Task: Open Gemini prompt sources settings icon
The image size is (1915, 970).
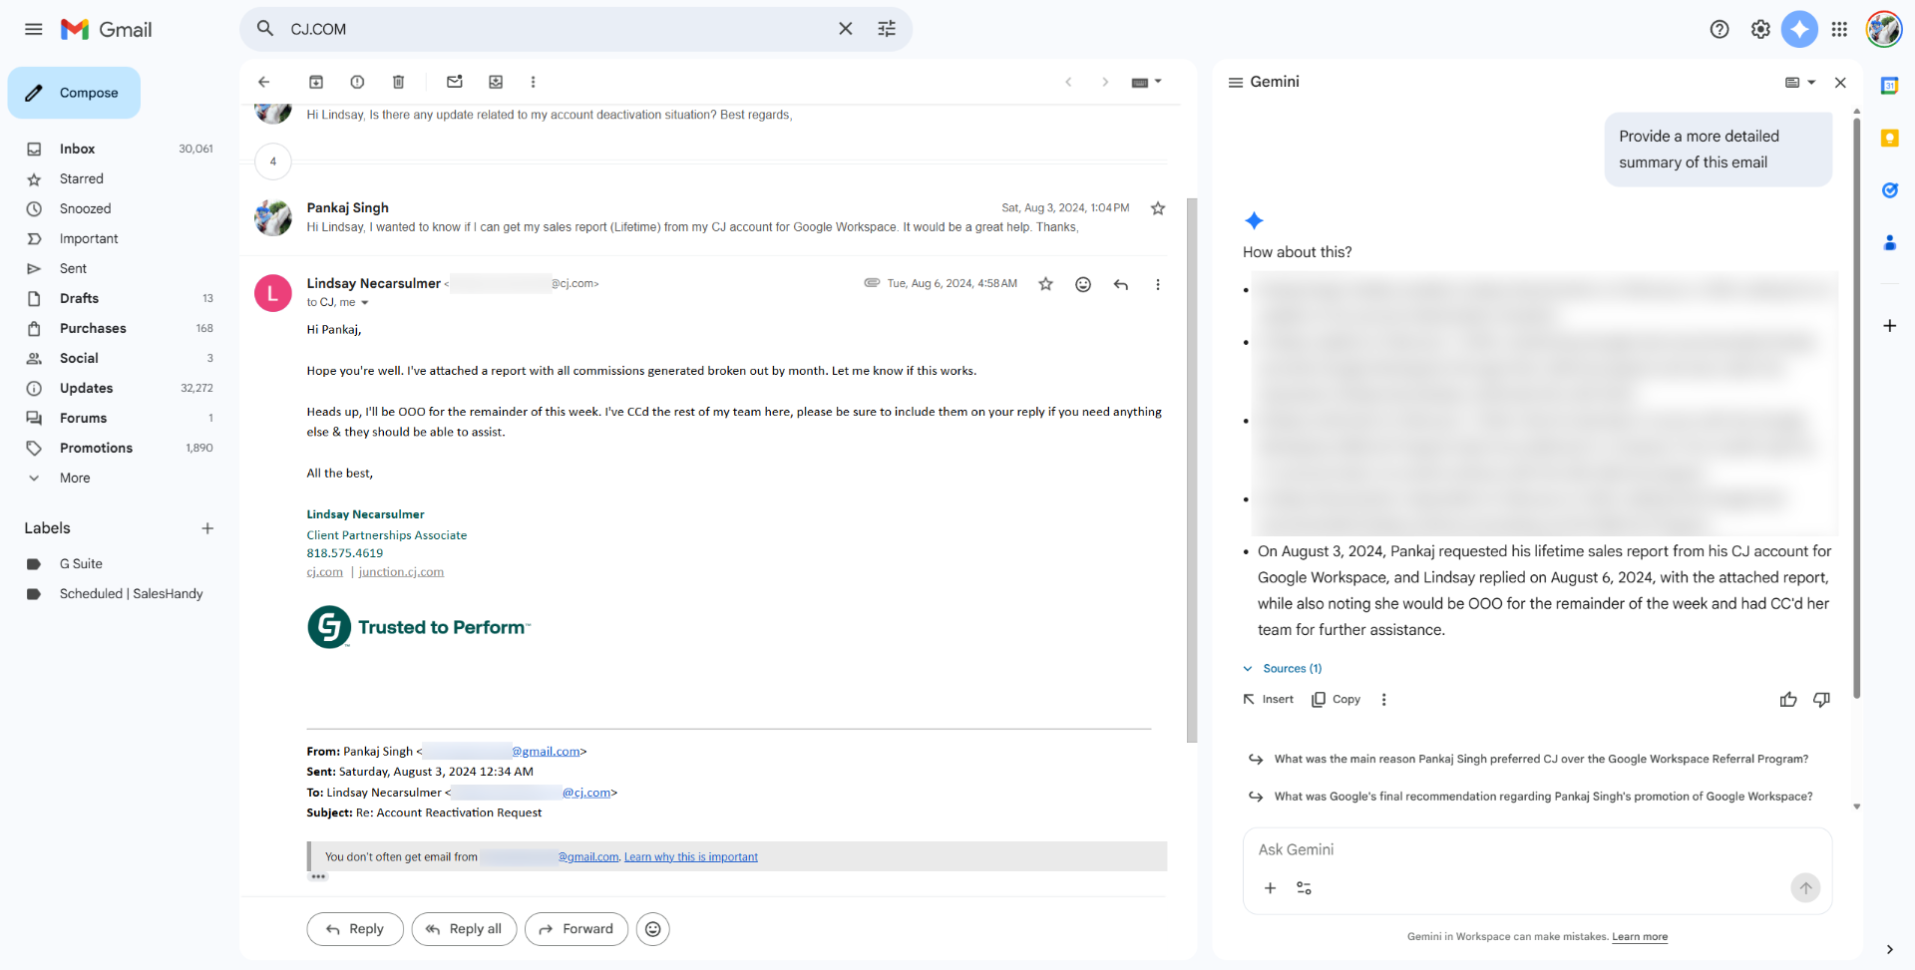Action: 1304,888
